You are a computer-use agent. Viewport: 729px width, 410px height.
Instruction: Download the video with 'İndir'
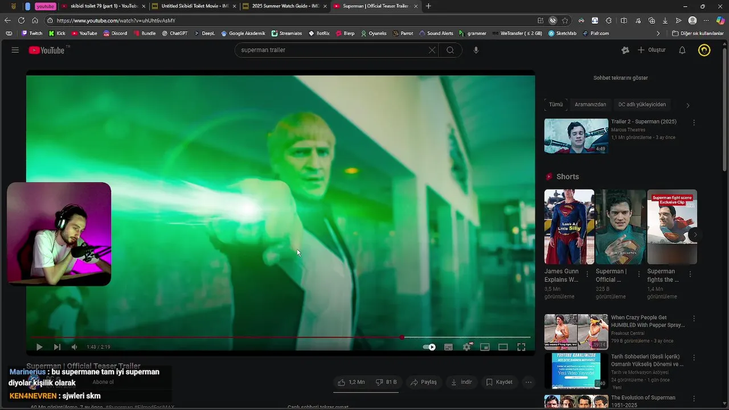[462, 382]
